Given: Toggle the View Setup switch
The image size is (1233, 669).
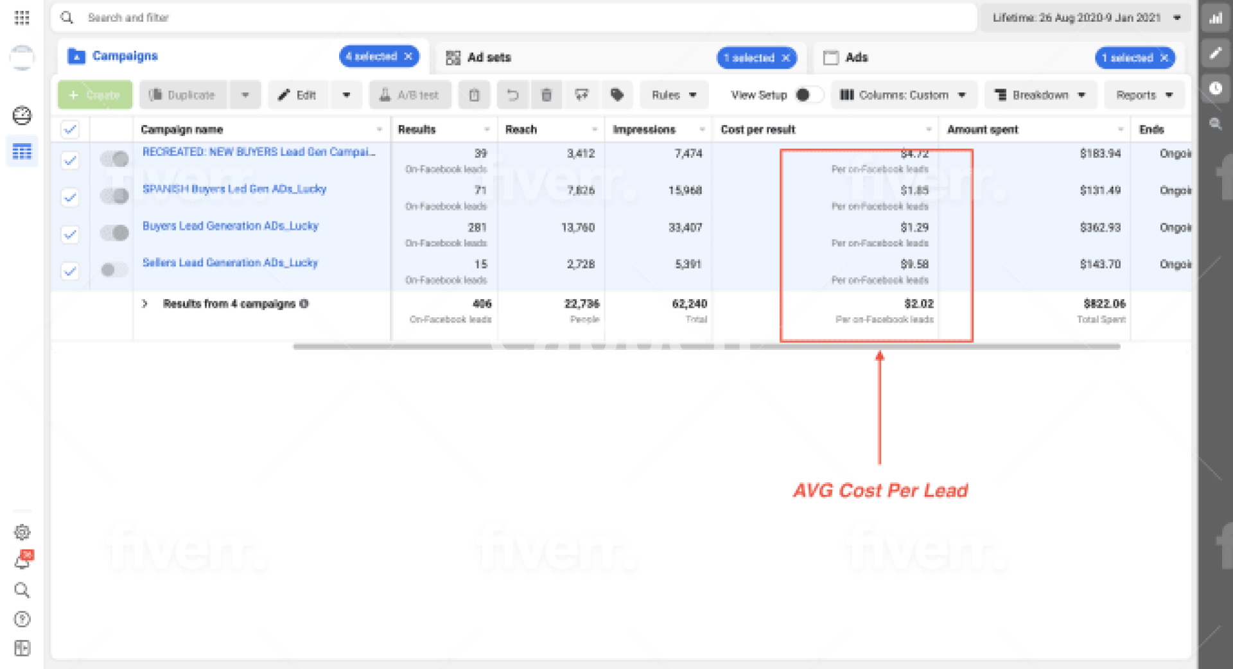Looking at the screenshot, I should tap(808, 95).
